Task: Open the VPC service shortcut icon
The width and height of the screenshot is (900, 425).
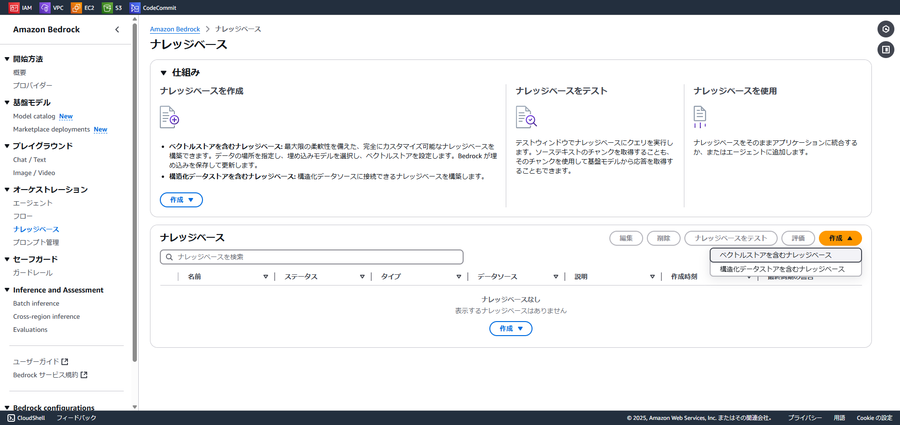Action: (x=45, y=7)
